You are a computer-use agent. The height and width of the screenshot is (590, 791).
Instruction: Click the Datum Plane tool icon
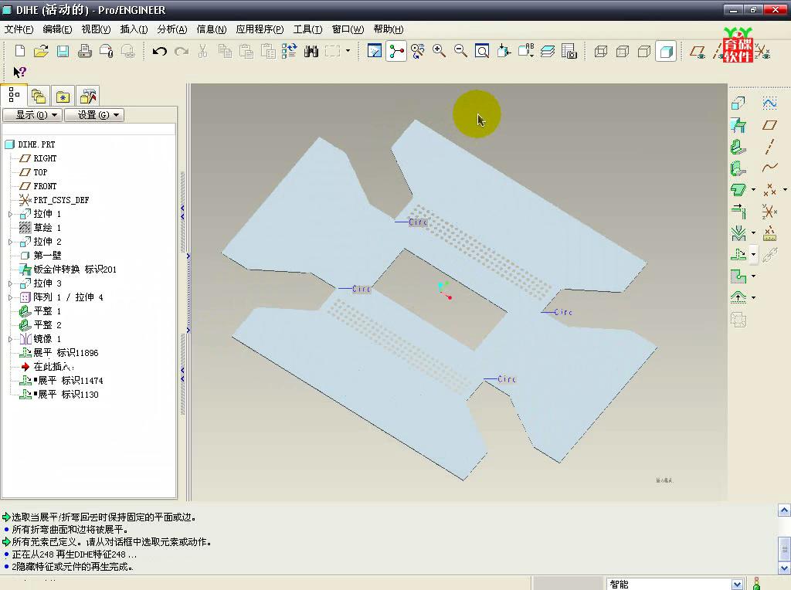769,124
